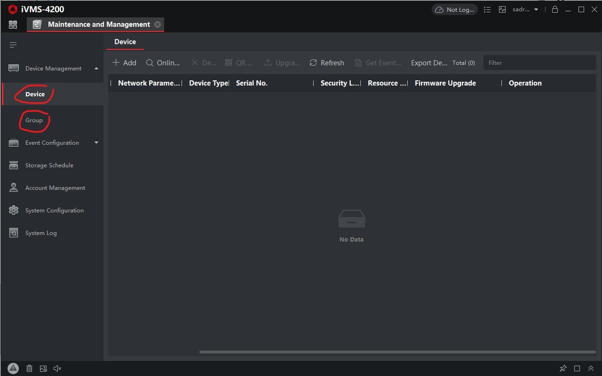Refresh the device list
The width and height of the screenshot is (602, 376).
click(x=327, y=63)
